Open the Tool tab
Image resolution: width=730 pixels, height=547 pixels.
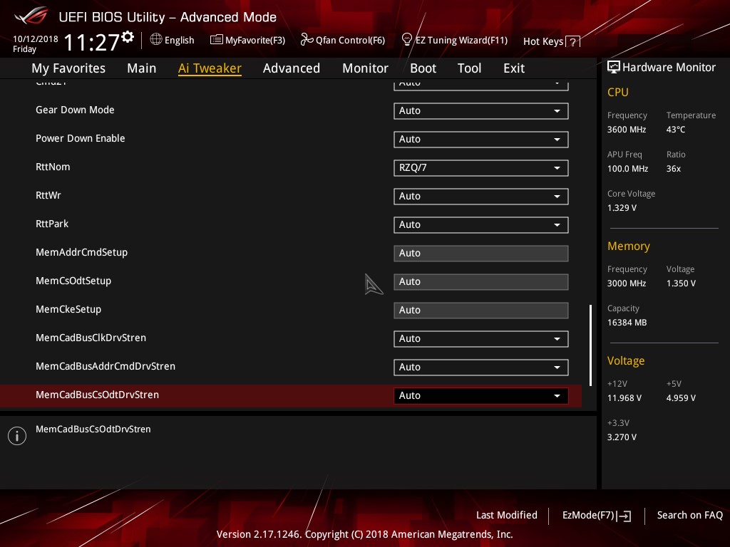(469, 68)
